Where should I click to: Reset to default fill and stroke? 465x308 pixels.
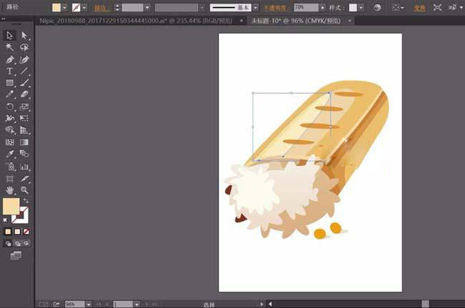(5, 220)
